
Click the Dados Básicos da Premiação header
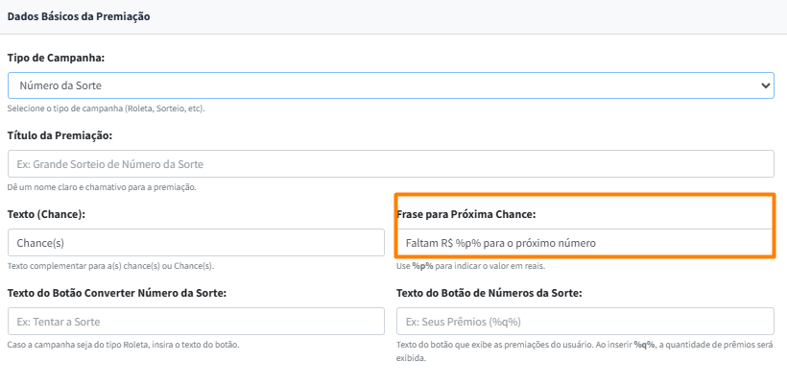click(x=79, y=16)
